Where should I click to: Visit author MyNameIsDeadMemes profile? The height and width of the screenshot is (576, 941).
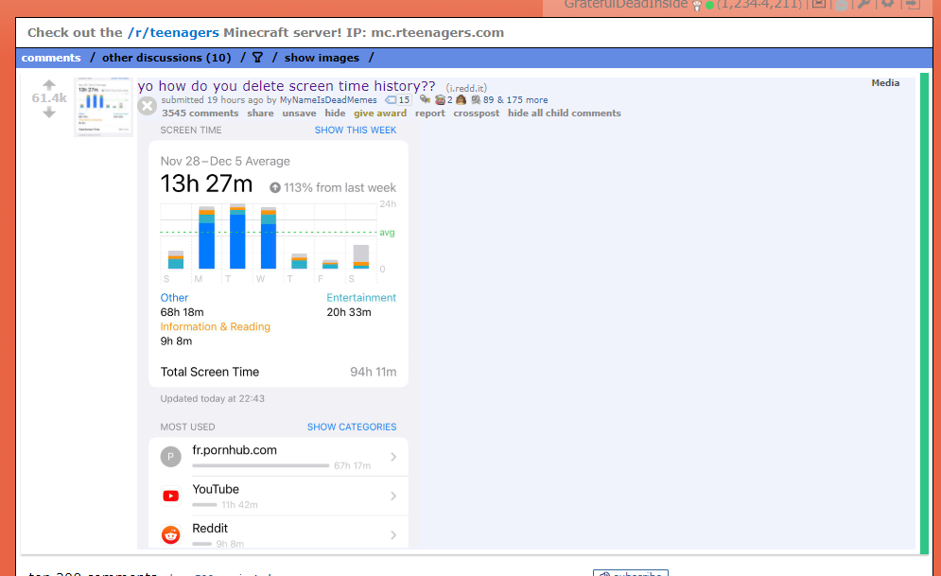click(x=328, y=100)
